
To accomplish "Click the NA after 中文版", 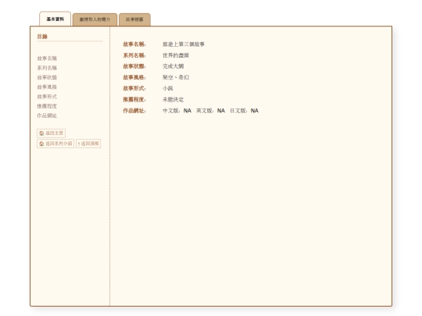I will (x=188, y=111).
